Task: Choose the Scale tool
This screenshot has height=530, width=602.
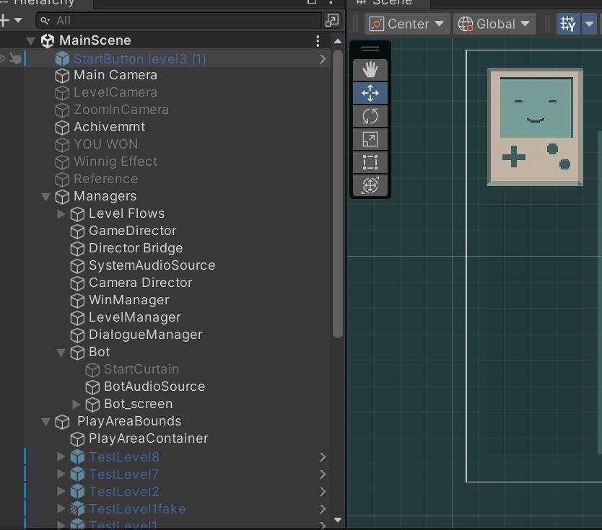Action: click(370, 139)
